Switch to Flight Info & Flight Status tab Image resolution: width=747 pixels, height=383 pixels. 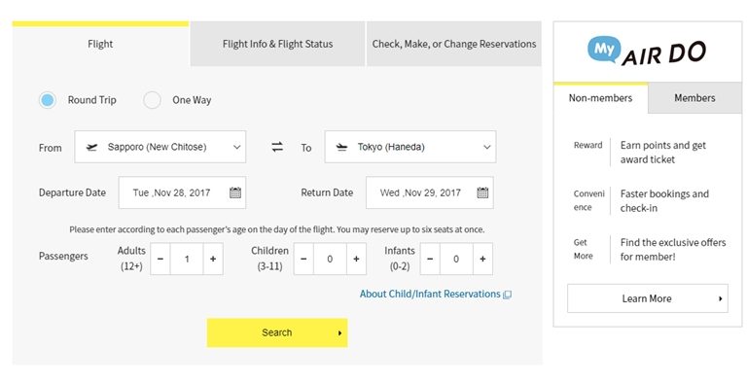pos(278,44)
